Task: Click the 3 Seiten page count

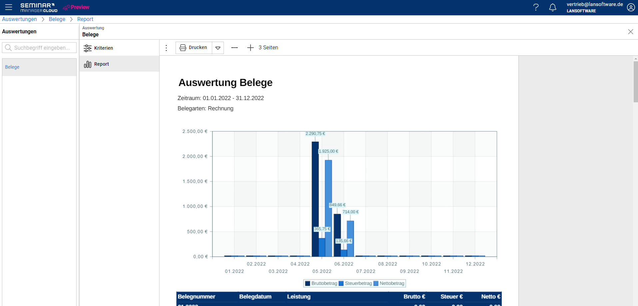Action: 268,48
